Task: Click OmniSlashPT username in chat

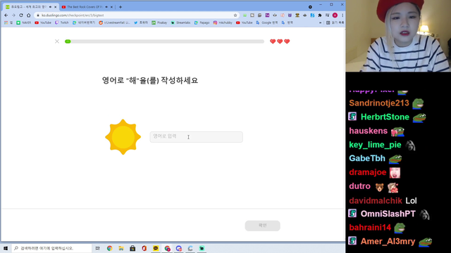Action: (x=388, y=214)
